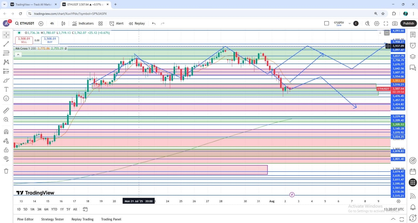Click the BUY 3,508.01 button
The image size is (418, 223).
point(50,40)
